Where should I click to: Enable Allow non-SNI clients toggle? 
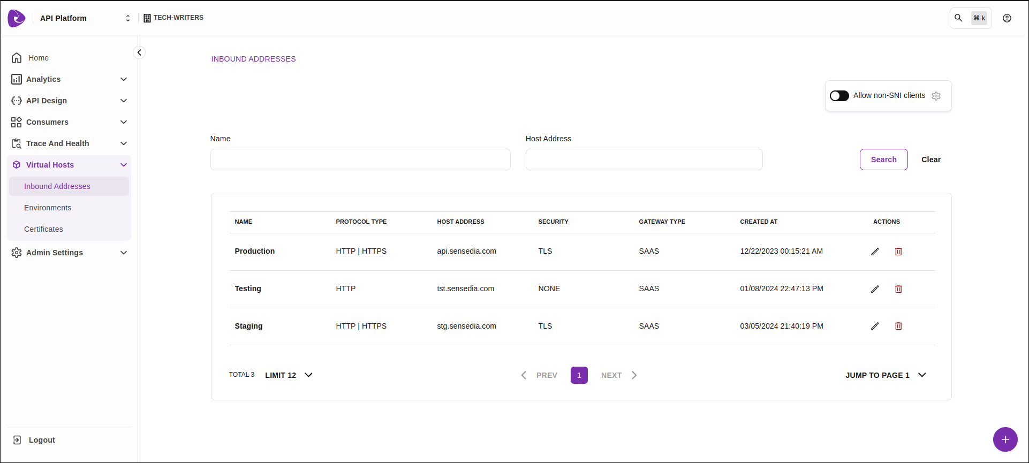pos(839,96)
